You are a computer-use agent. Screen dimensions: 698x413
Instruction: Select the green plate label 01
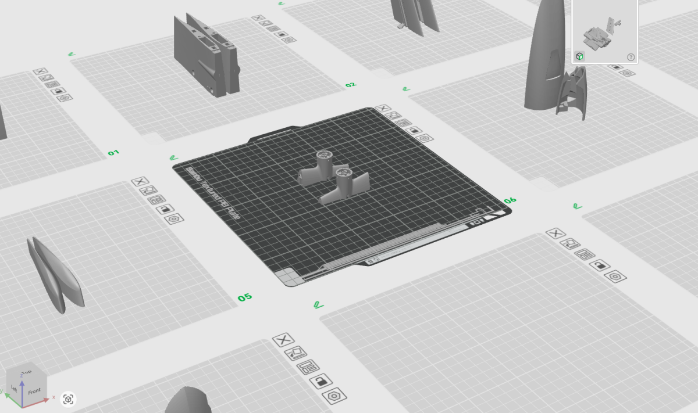coord(113,153)
